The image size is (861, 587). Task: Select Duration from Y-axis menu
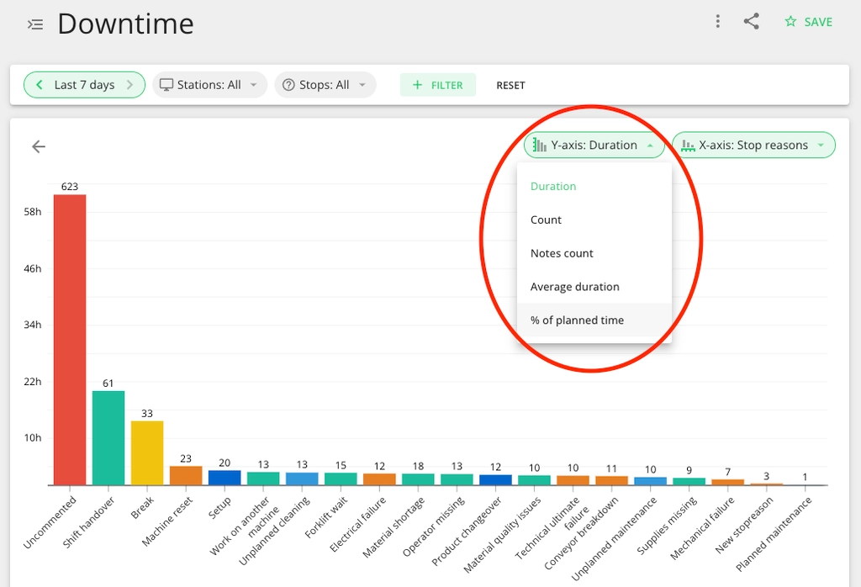tap(594, 186)
